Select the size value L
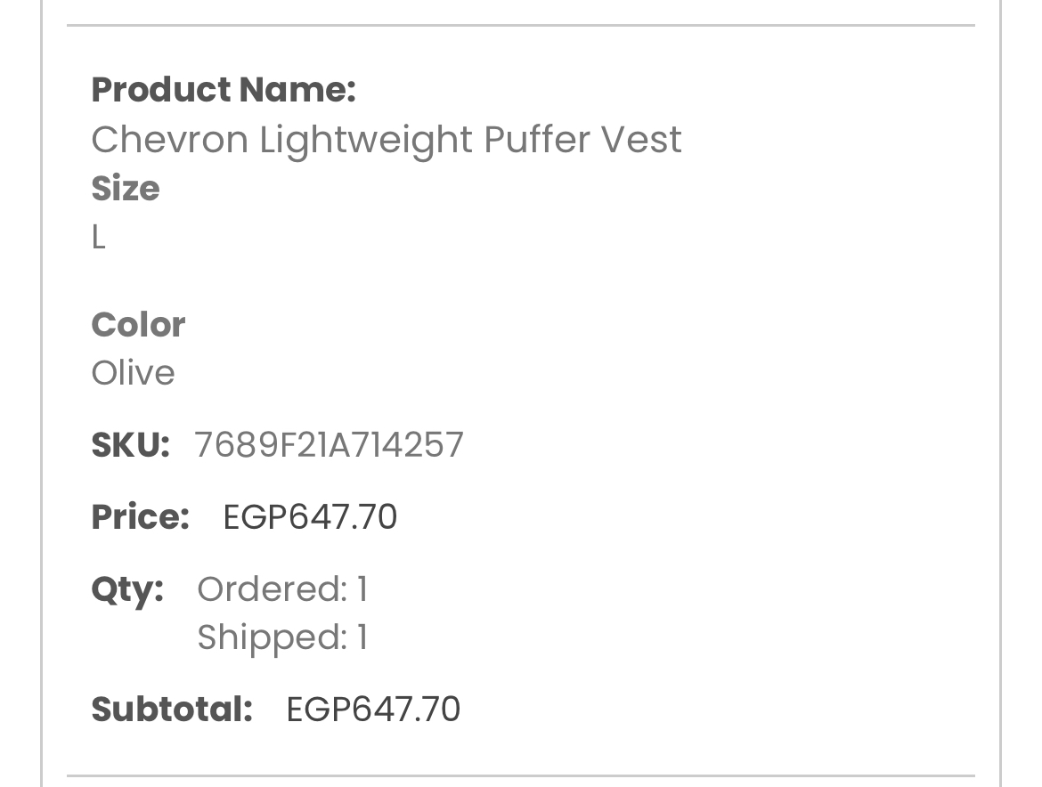1042x787 pixels. click(x=98, y=238)
